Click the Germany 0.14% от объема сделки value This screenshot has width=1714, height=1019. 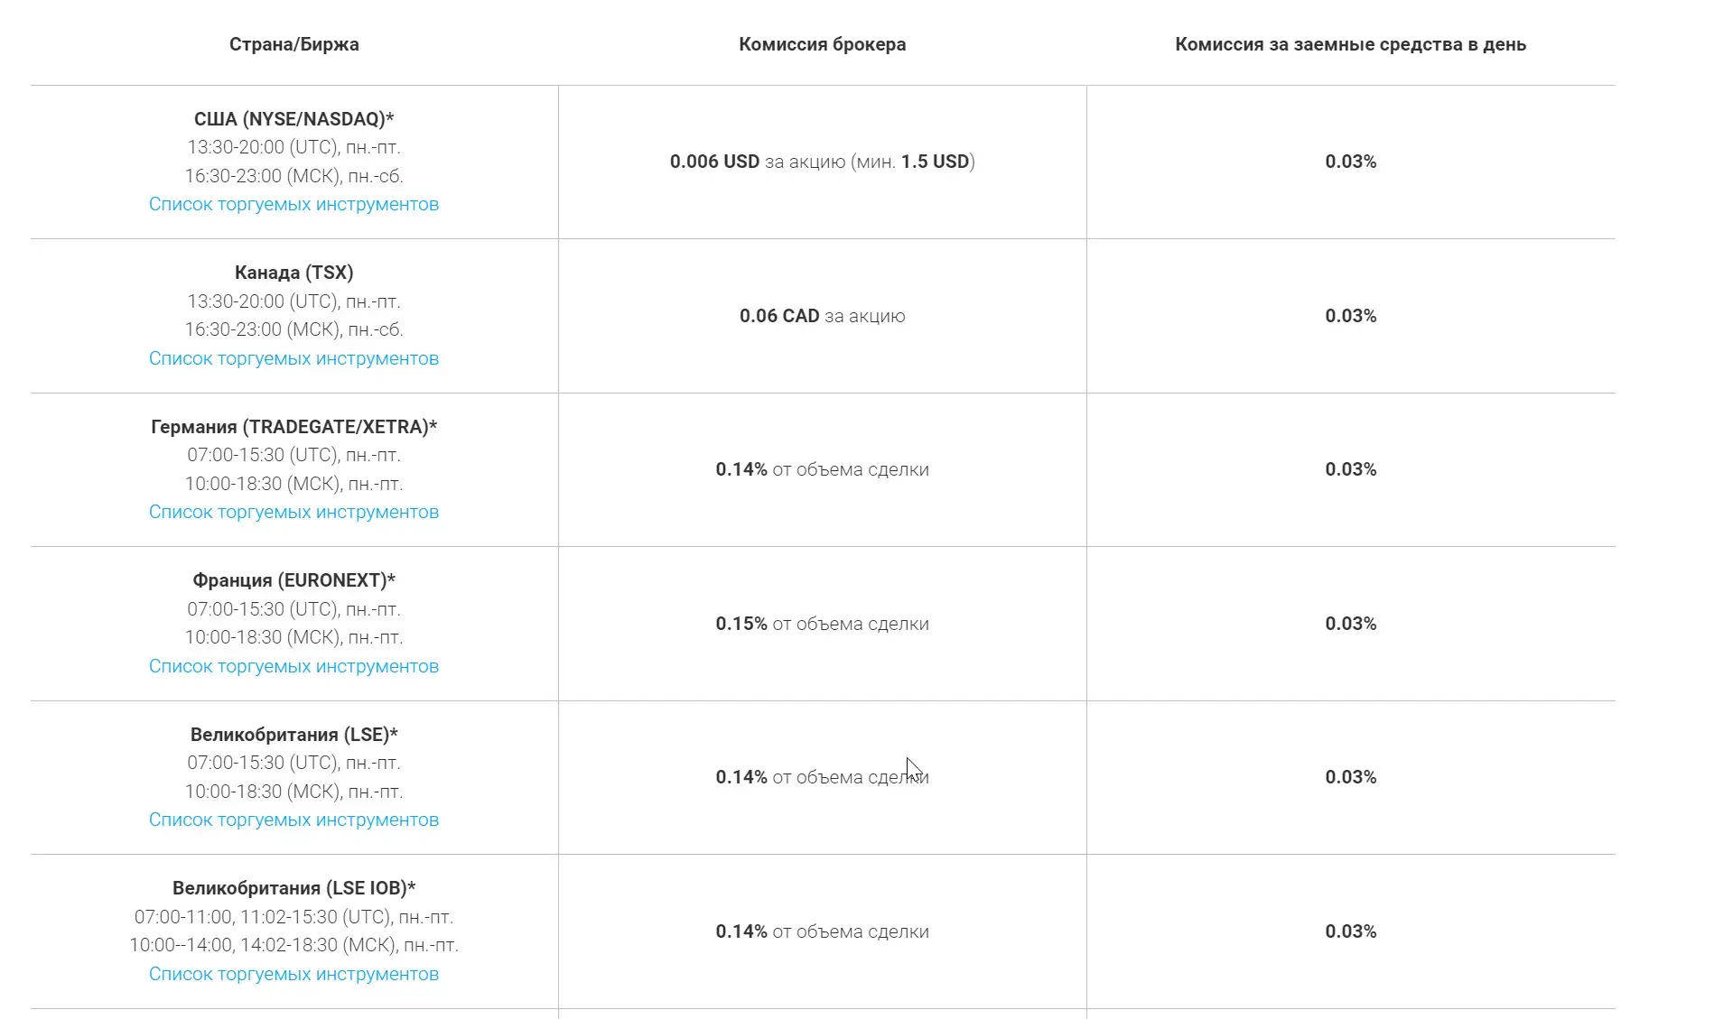[x=822, y=469]
